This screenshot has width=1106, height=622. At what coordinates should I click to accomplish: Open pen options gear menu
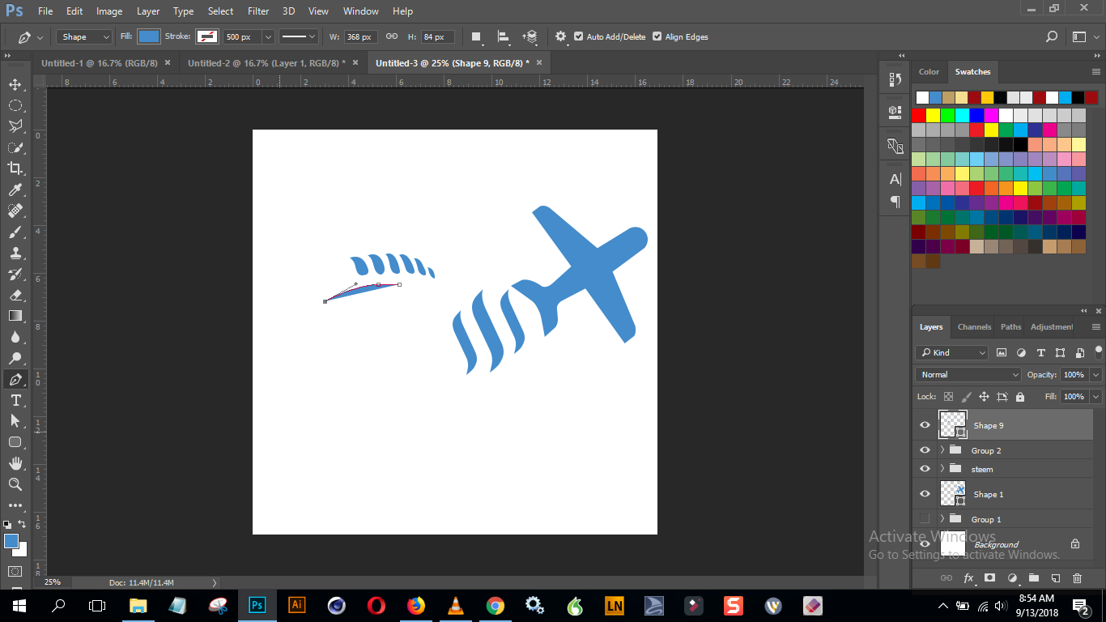(x=560, y=36)
